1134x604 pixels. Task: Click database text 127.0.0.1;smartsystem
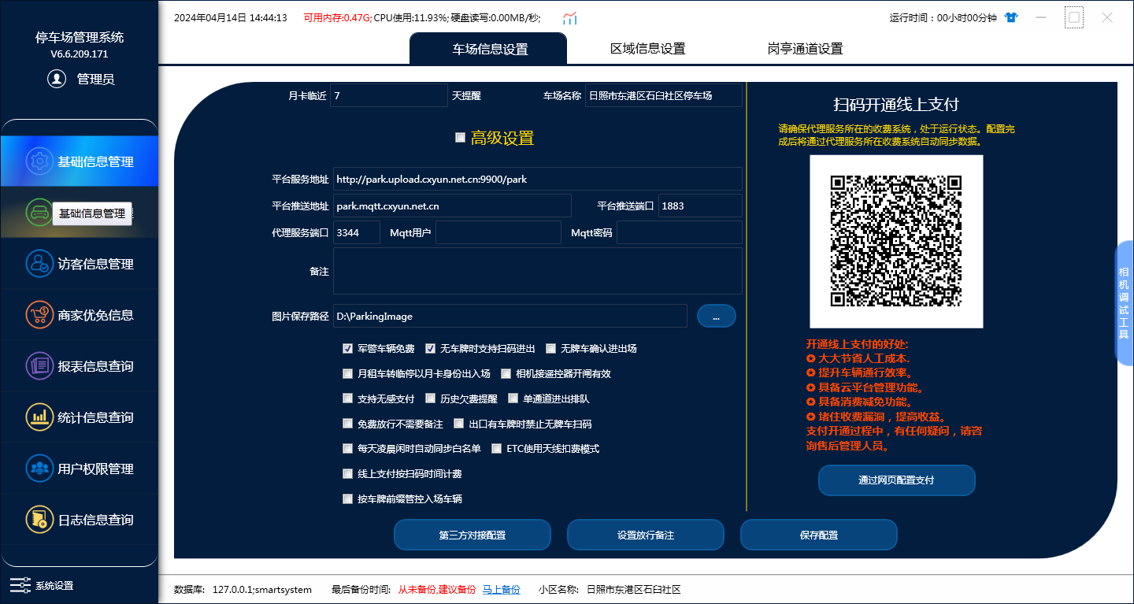[262, 589]
